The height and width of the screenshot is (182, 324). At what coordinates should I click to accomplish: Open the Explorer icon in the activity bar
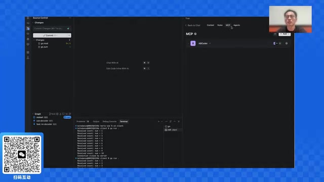[x=28, y=18]
